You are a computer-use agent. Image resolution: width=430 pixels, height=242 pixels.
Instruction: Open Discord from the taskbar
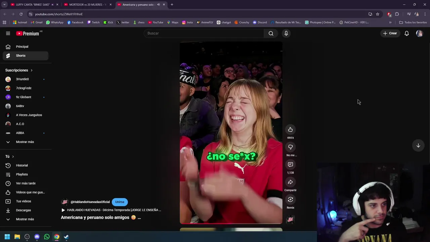pyautogui.click(x=37, y=237)
